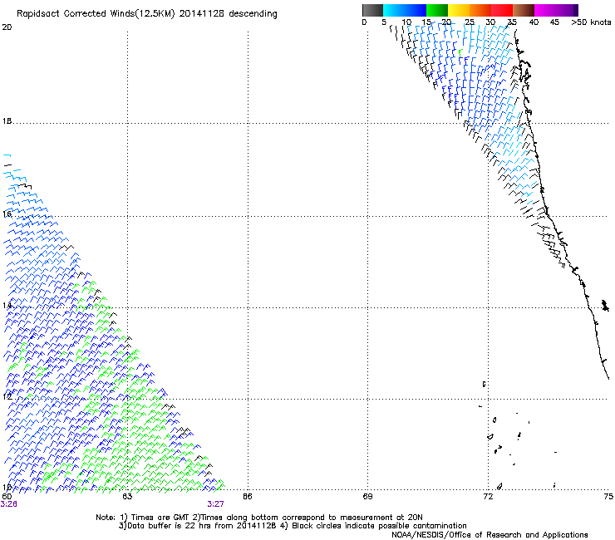
Task: Click the brown 35-40 knots legend segment
Action: pyautogui.click(x=524, y=10)
